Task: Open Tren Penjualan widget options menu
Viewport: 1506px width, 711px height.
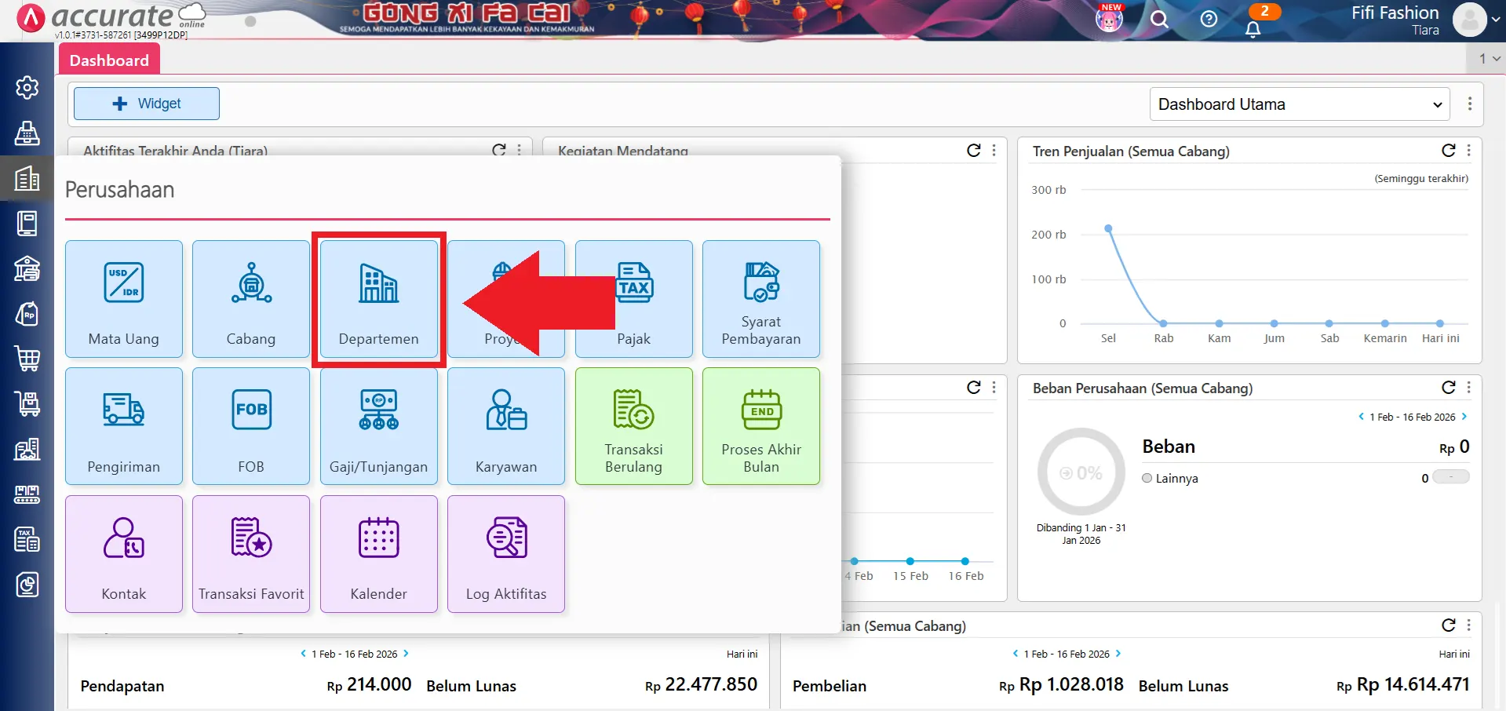Action: pyautogui.click(x=1468, y=151)
